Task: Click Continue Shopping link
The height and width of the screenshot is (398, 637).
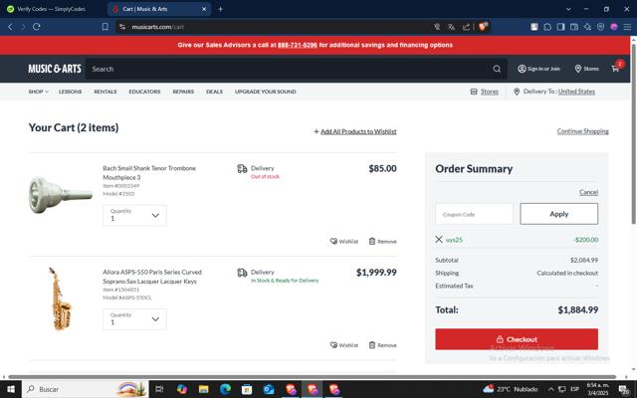Action: pos(582,131)
